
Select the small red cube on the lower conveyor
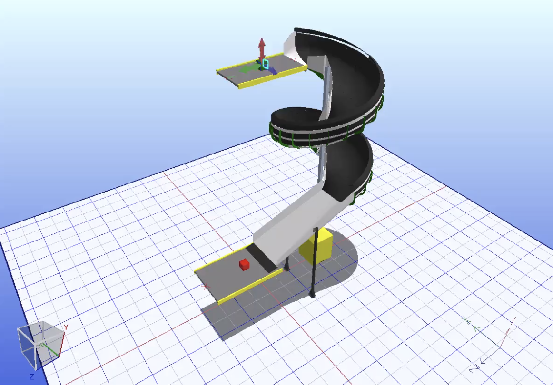[x=244, y=264]
